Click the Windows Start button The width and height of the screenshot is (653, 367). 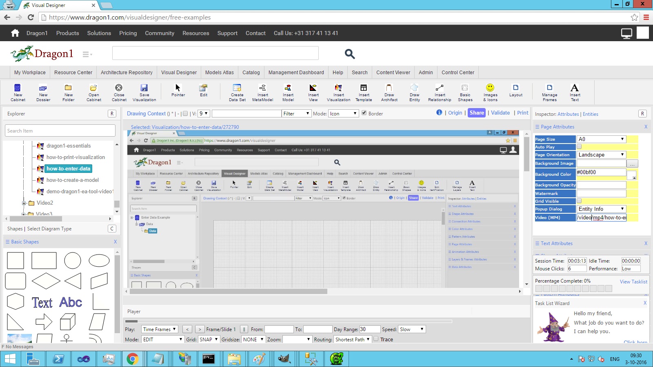tap(10, 359)
